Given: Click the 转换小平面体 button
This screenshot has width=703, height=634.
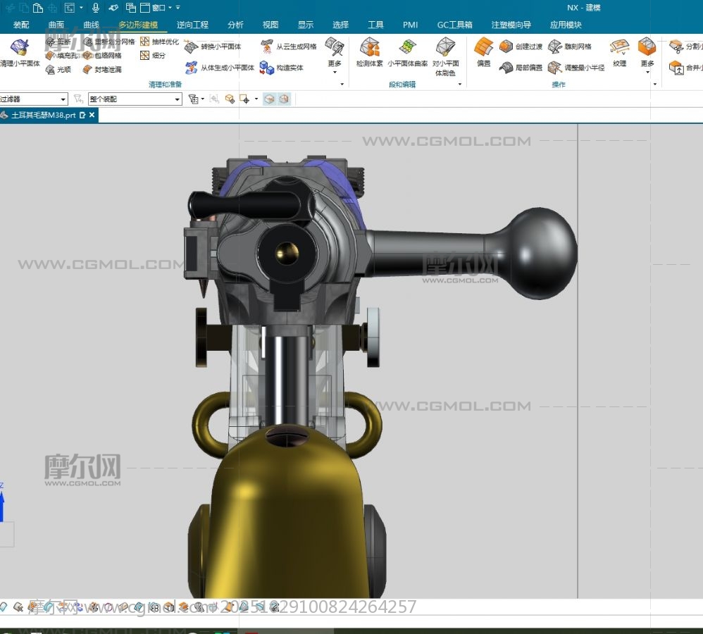Looking at the screenshot, I should pyautogui.click(x=213, y=46).
